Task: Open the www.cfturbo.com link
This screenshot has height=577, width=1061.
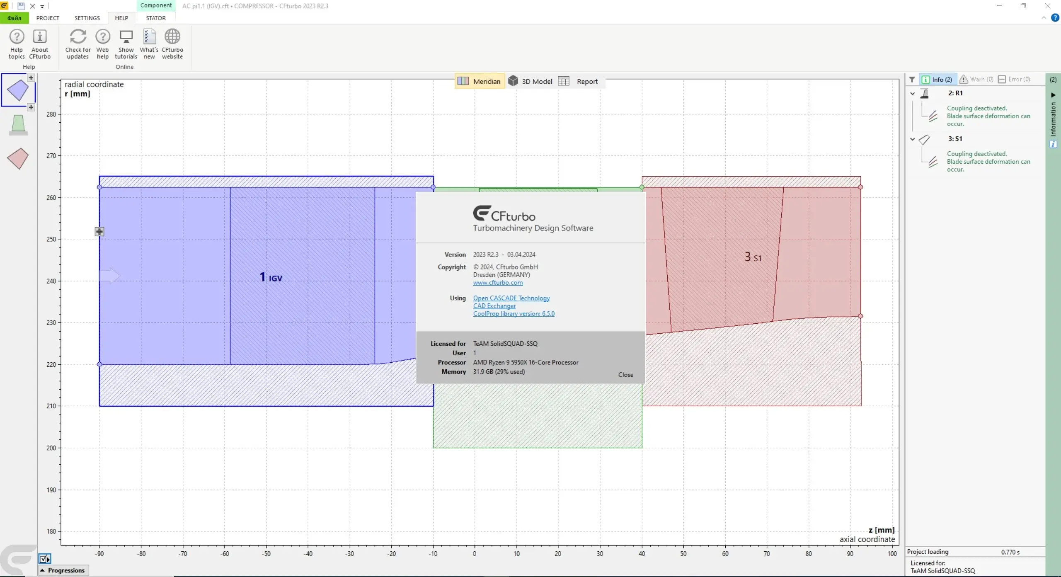Action: pos(498,283)
